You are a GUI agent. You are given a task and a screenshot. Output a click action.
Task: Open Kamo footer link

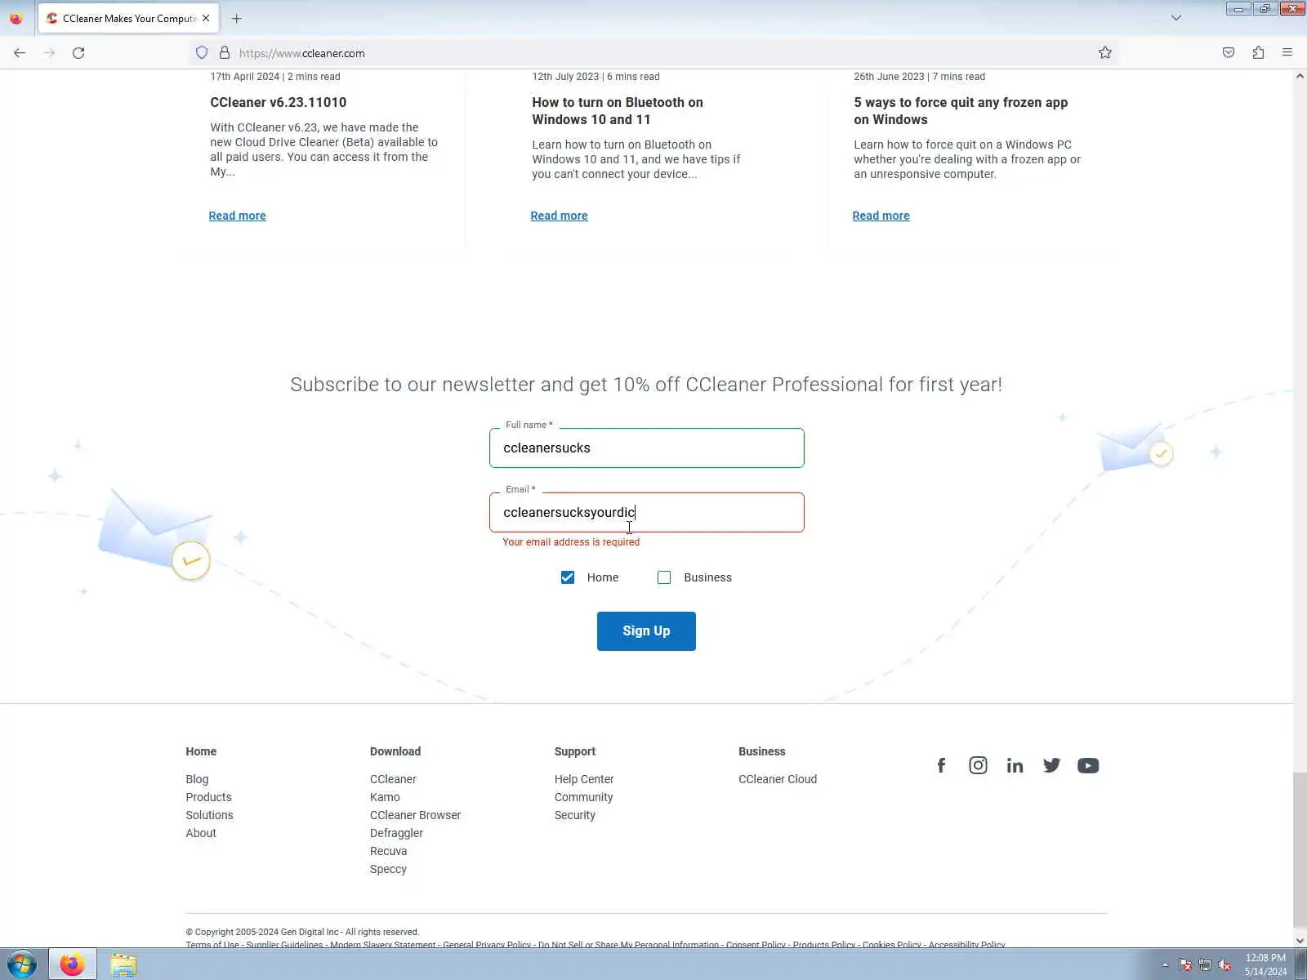[385, 797]
